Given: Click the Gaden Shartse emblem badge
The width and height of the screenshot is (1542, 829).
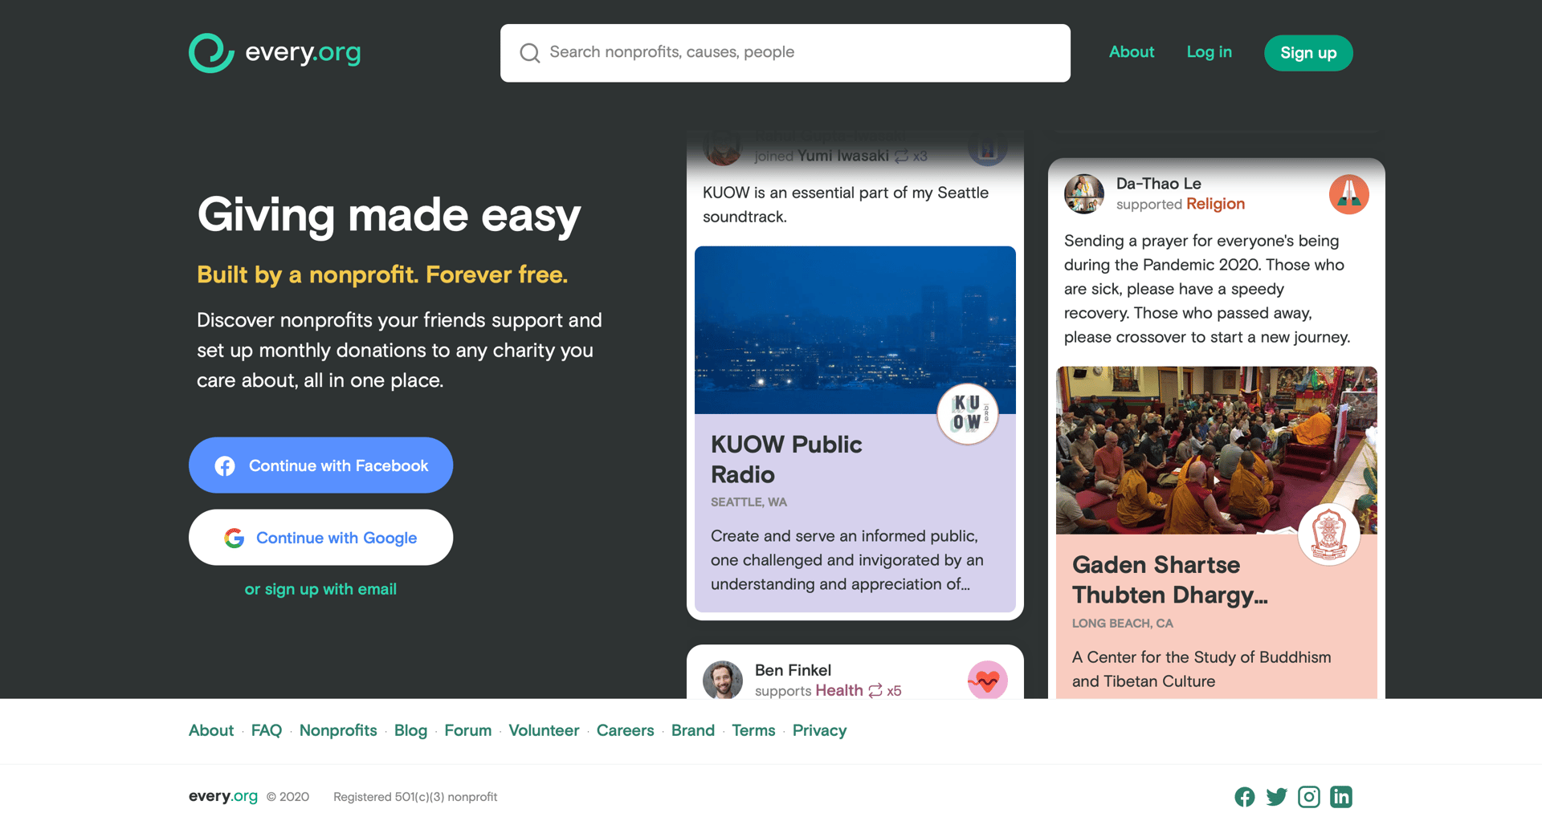Looking at the screenshot, I should tap(1328, 534).
